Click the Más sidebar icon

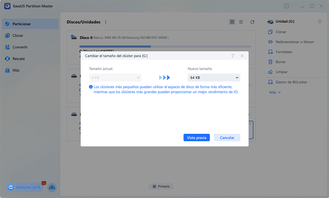[7, 70]
